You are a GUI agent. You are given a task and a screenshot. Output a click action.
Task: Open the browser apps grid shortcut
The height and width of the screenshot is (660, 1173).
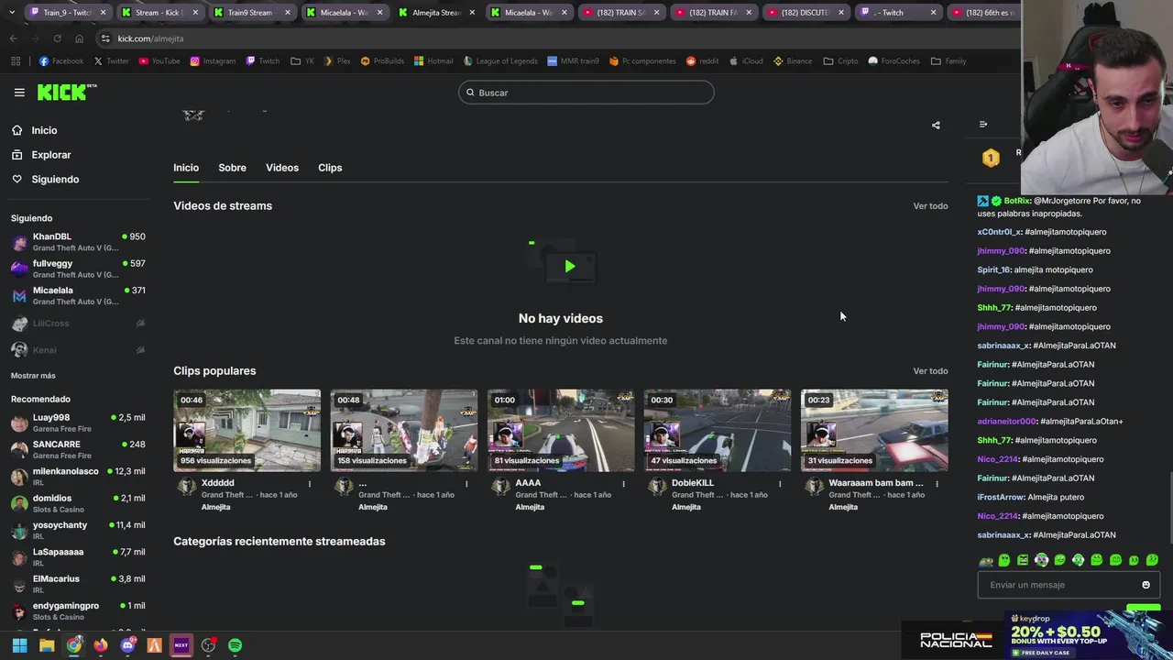16,61
